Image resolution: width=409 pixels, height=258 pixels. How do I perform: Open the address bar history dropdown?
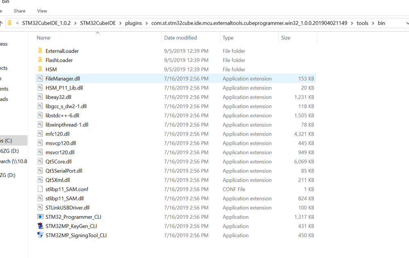pyautogui.click(x=407, y=23)
